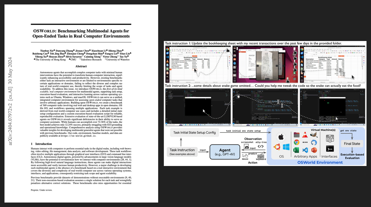
Task: Click the "Task instruction 2" caption line
Action: (x=263, y=86)
